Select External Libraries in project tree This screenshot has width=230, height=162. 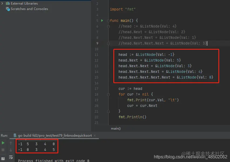point(24,3)
